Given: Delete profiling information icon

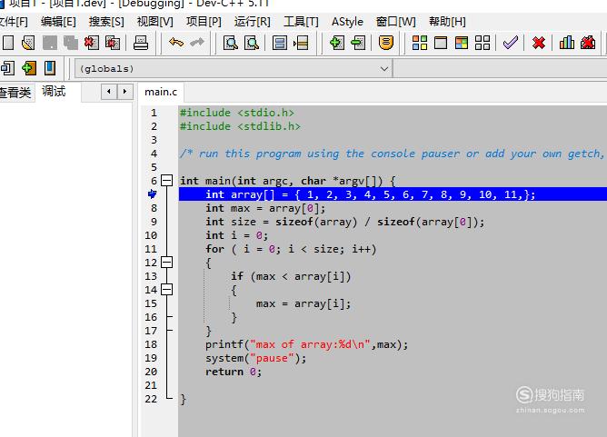Looking at the screenshot, I should click(x=588, y=42).
